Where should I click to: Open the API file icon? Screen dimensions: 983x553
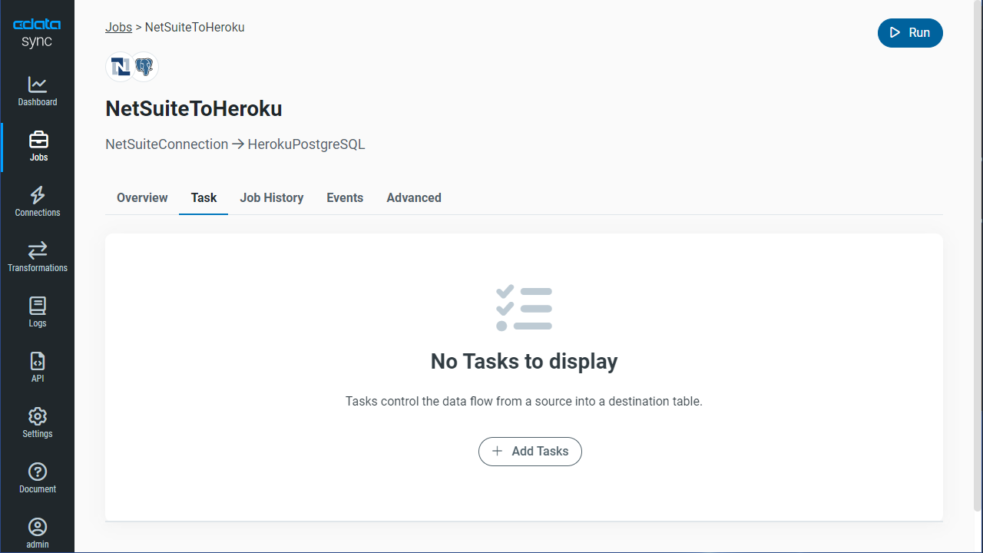pos(38,361)
